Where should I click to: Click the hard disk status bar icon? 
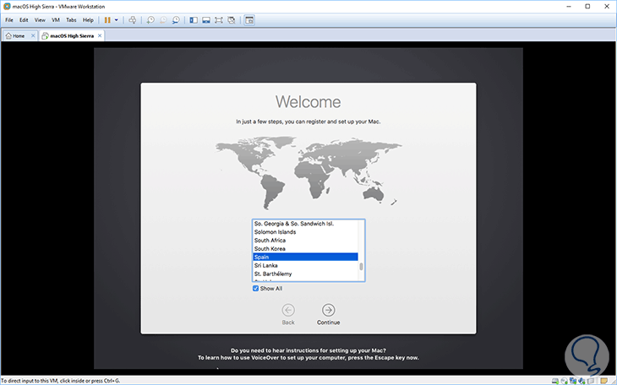click(x=555, y=381)
